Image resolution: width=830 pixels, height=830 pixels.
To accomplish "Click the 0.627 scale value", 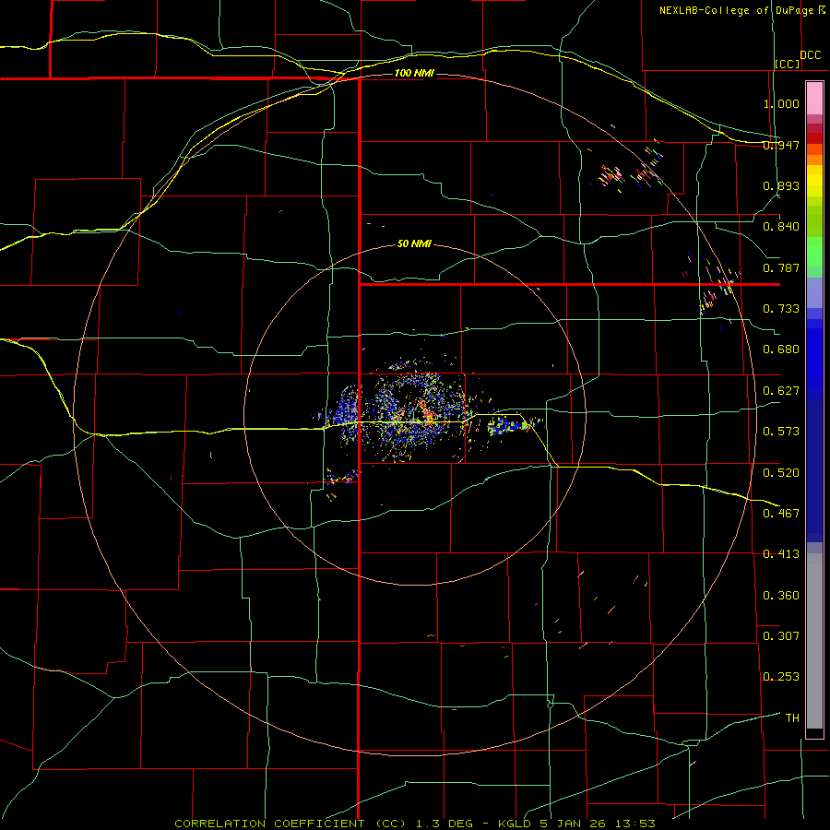I will tap(781, 391).
